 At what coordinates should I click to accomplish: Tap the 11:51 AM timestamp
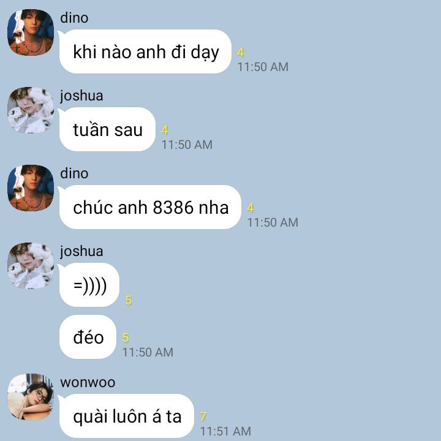[225, 431]
